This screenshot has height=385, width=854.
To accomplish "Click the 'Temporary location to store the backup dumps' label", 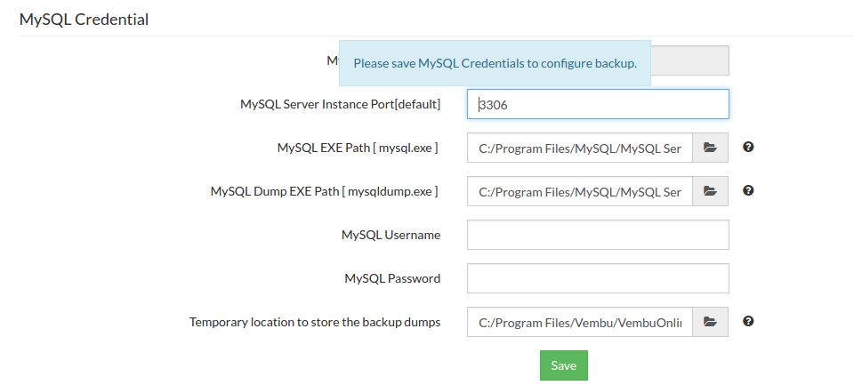I will coord(315,322).
